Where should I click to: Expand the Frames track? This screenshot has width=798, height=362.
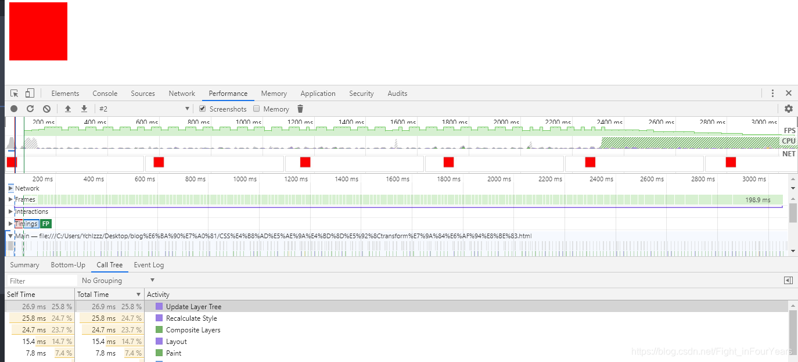coord(10,199)
